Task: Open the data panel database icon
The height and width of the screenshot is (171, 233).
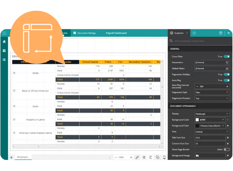Action: click(x=194, y=33)
